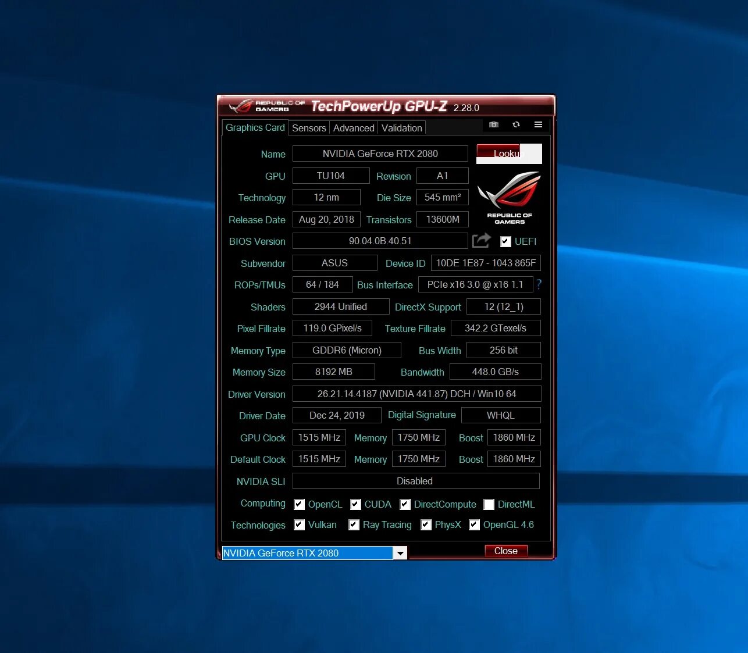Viewport: 748px width, 653px height.
Task: Click the Name field NVIDIA GeForce RTX 2080
Action: click(x=380, y=154)
